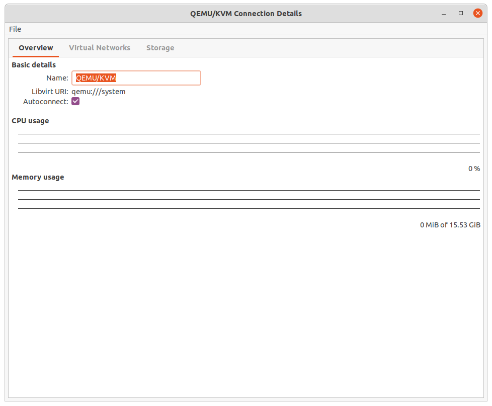Click the 0 % CPU usage value

tap(474, 169)
